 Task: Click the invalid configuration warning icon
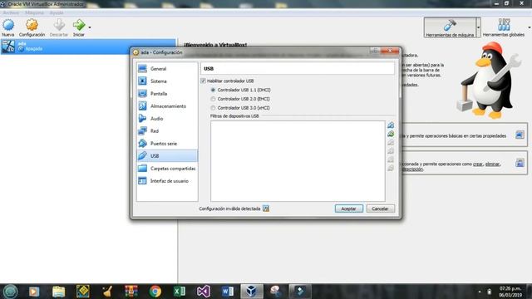(266, 208)
